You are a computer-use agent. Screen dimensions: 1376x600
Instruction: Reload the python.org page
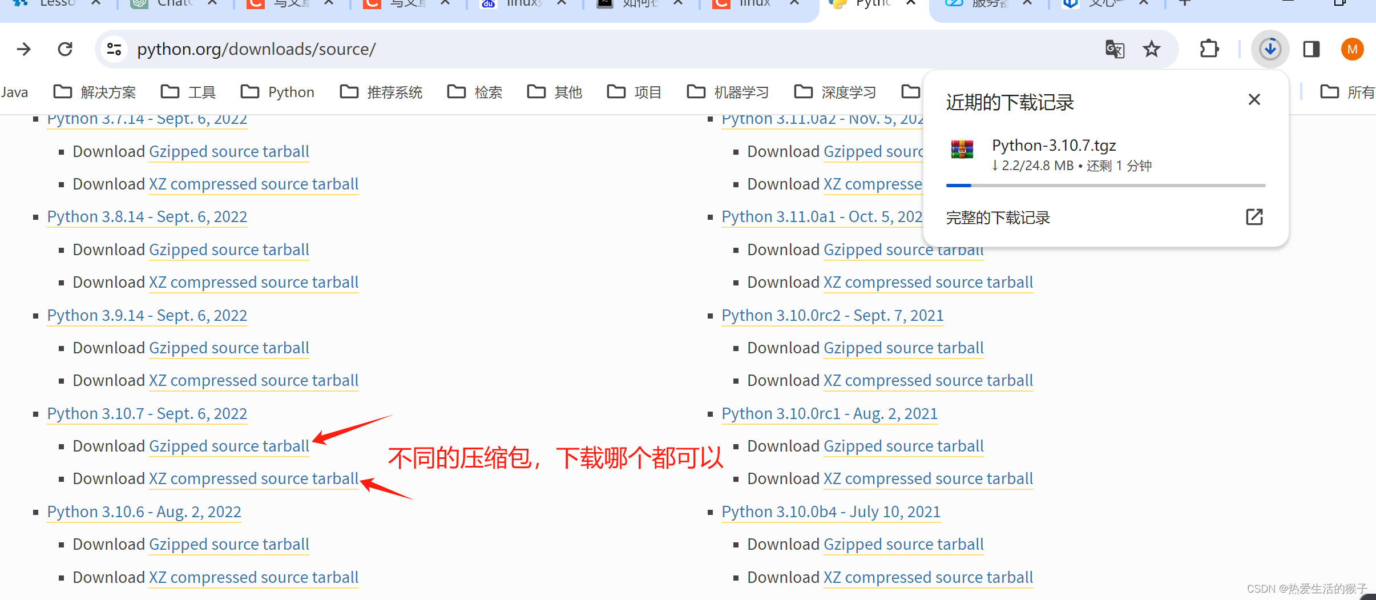point(65,49)
